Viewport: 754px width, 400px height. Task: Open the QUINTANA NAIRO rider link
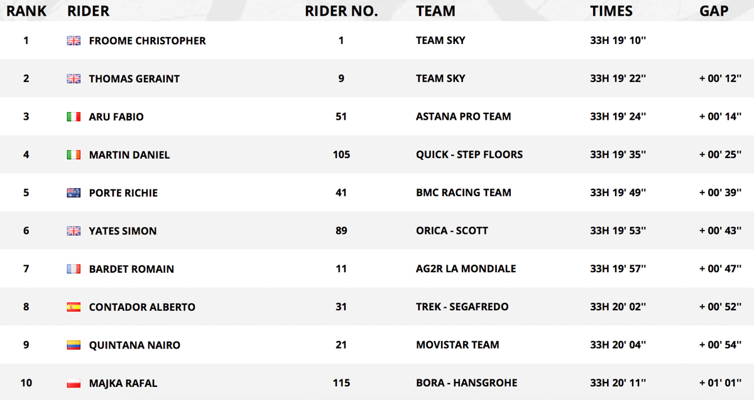click(134, 345)
